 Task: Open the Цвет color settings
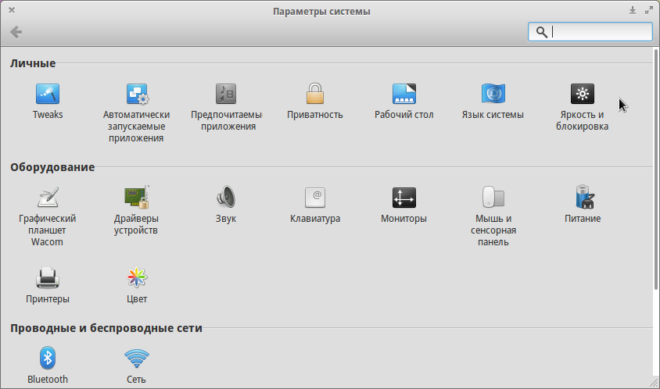coord(137,277)
